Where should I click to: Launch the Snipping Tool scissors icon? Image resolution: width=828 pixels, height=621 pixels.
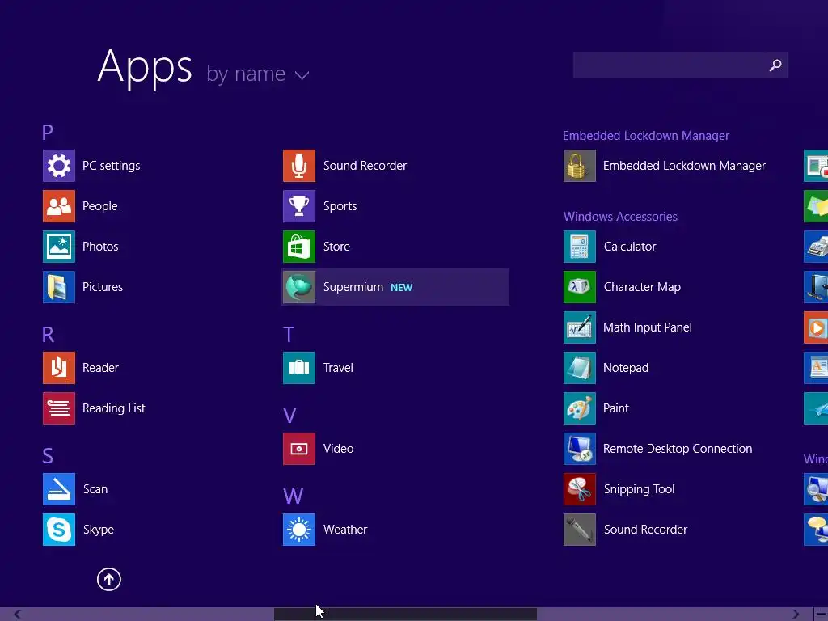579,489
